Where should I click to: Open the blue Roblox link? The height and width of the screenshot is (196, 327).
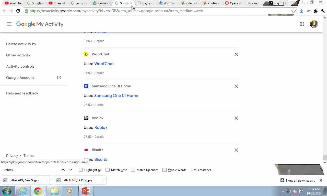101,127
